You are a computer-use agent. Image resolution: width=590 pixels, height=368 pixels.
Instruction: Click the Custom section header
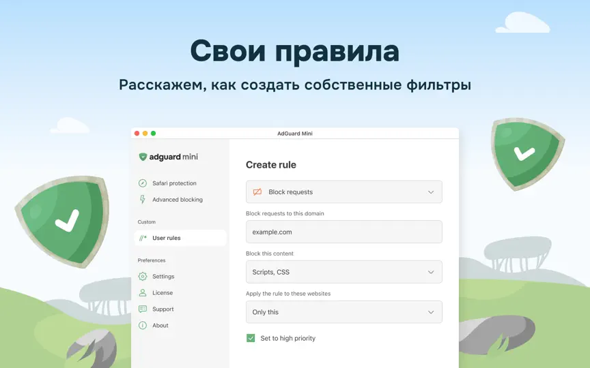click(146, 222)
